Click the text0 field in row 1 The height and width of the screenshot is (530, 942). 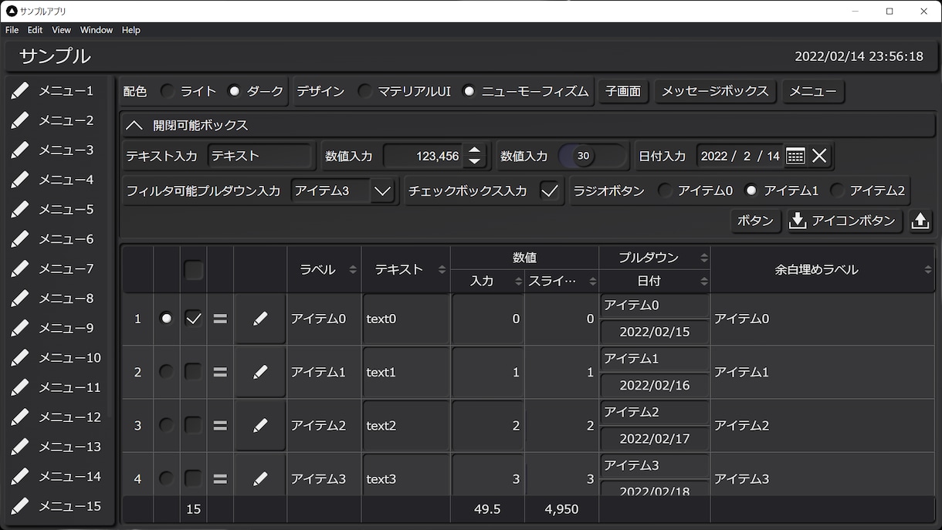406,319
